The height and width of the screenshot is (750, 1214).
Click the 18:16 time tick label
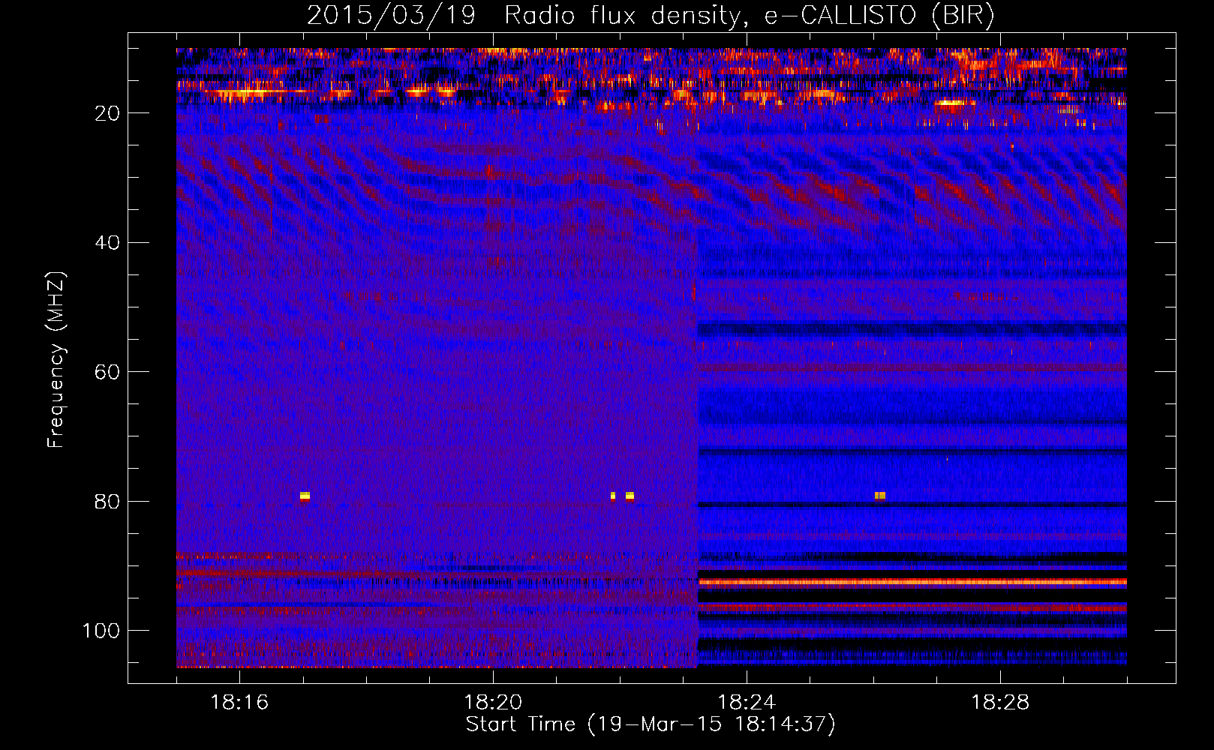[x=239, y=702]
